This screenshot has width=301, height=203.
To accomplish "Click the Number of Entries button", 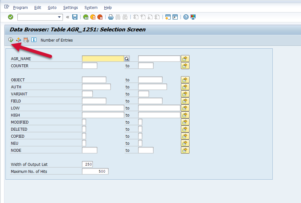I will (x=57, y=40).
